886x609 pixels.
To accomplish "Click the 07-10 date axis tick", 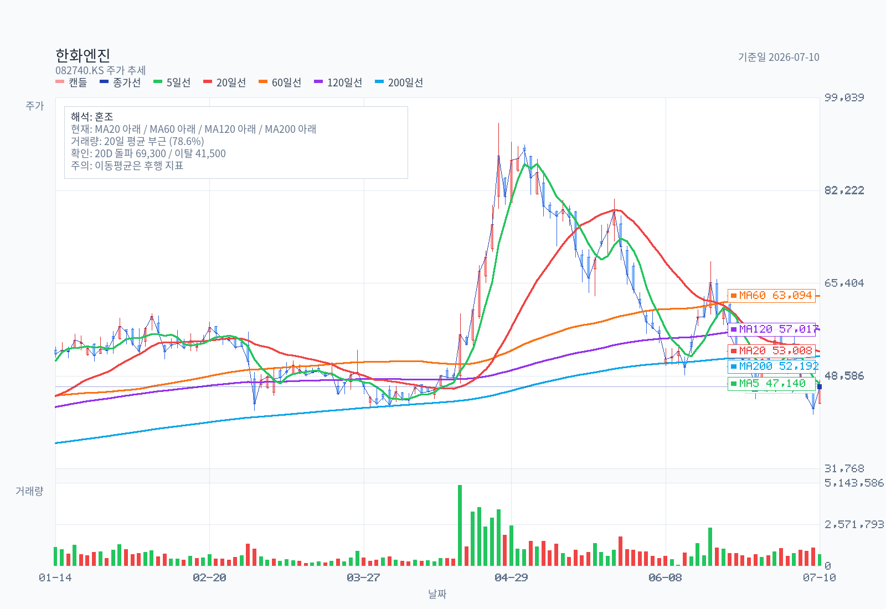I will pos(820,577).
